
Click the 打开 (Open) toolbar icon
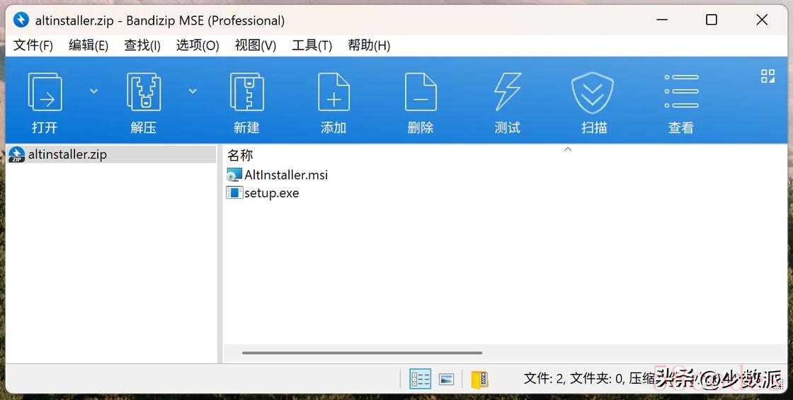pyautogui.click(x=45, y=93)
